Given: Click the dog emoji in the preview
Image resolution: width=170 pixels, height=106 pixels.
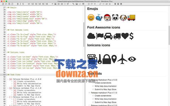Looking at the screenshot, I should click(123, 18).
